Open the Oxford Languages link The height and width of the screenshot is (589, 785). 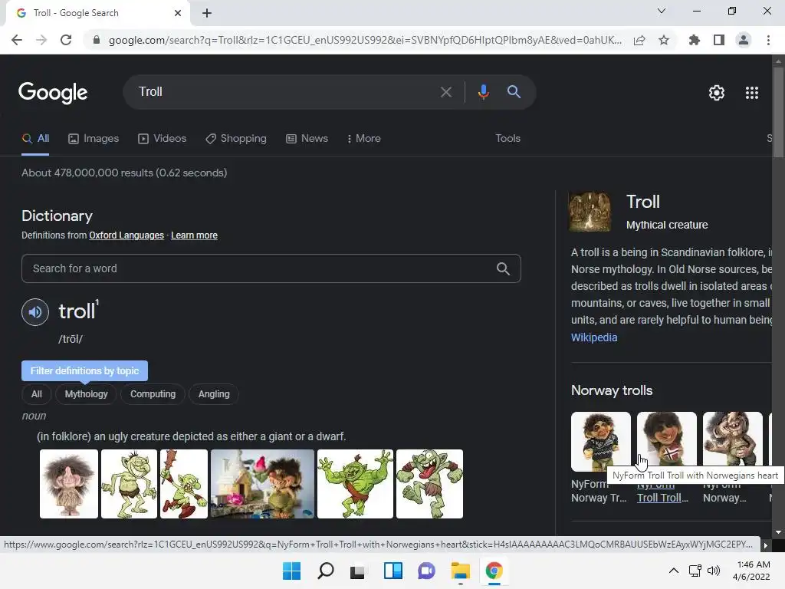click(x=126, y=235)
